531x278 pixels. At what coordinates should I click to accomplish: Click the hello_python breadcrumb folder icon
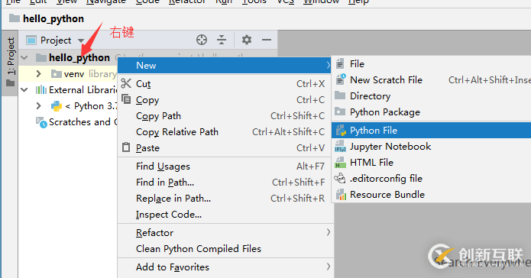[x=15, y=18]
